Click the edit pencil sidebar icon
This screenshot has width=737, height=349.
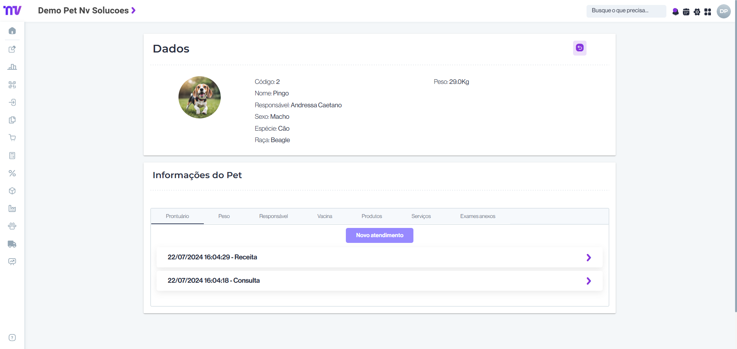click(12, 49)
